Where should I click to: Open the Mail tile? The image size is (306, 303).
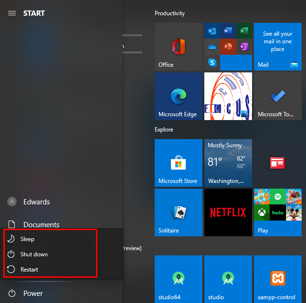point(278,47)
